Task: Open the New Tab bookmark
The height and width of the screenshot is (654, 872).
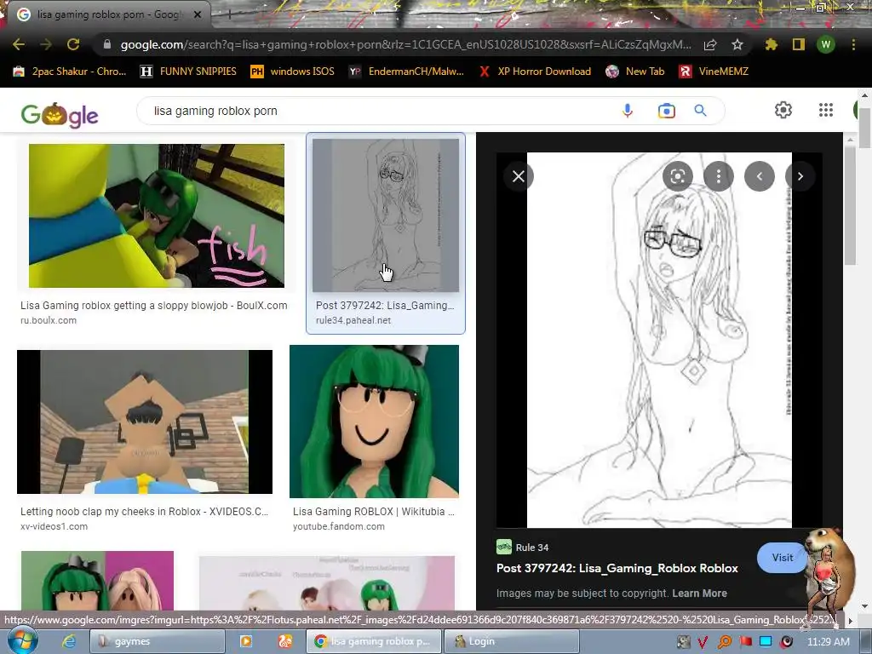Action: click(x=634, y=72)
